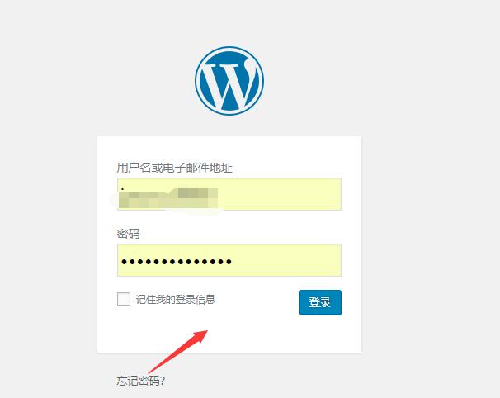Click the WordPress logo
This screenshot has height=398, width=500.
pyautogui.click(x=229, y=81)
